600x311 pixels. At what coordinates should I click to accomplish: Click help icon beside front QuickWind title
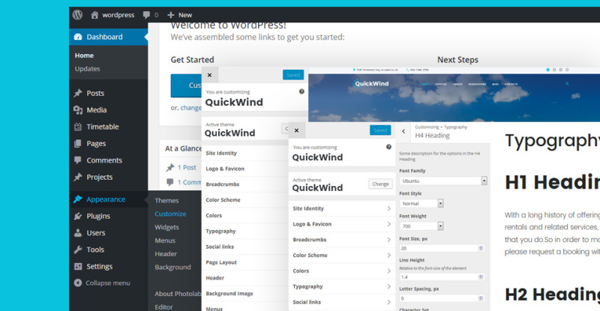tap(388, 147)
